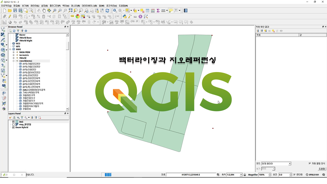This screenshot has width=327, height=184.
Task: Select the VWorld Night tree item
Action: [x=26, y=41]
